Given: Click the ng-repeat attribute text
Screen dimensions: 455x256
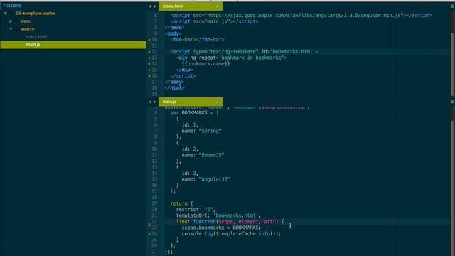Looking at the screenshot, I should [x=237, y=58].
